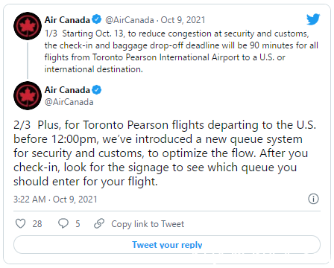Click the first tweet's verified badge
The height and width of the screenshot is (268, 334).
pyautogui.click(x=97, y=19)
